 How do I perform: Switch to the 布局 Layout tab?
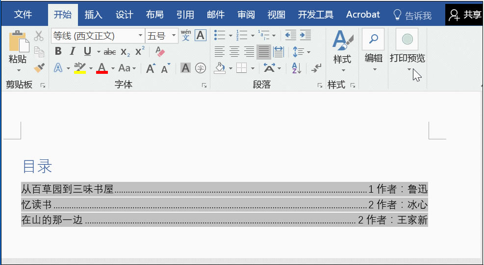pos(154,15)
